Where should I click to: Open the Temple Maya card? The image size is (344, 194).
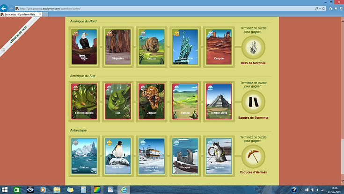(x=219, y=101)
